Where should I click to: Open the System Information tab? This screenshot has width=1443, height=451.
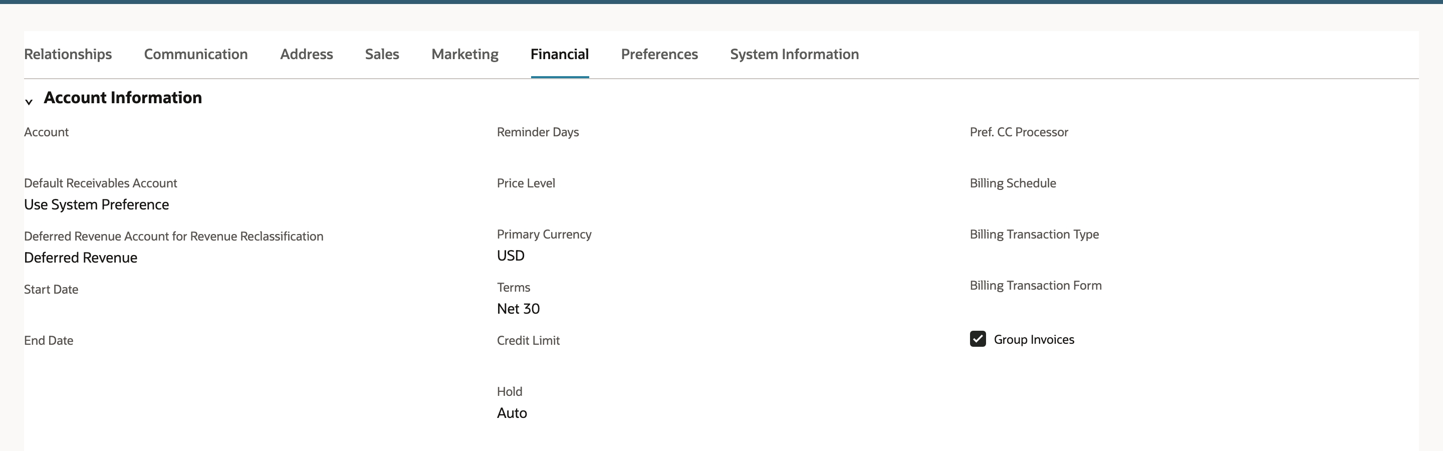(794, 54)
